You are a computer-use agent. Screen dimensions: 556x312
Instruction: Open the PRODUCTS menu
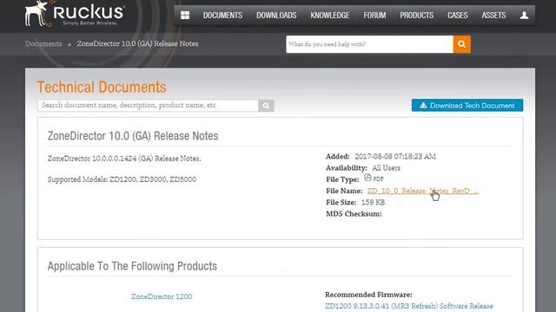[417, 16]
